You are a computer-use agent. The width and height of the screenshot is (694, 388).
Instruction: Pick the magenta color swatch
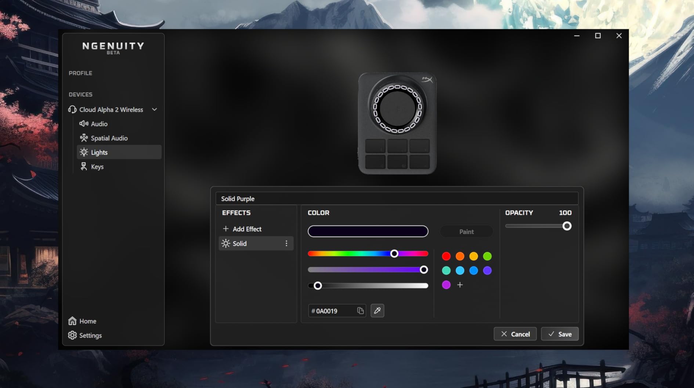point(446,285)
